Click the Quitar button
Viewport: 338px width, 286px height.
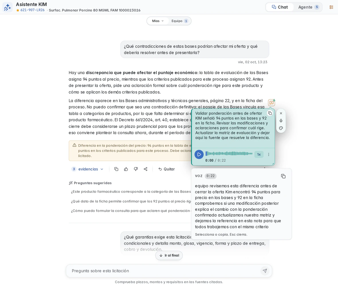pos(166,169)
